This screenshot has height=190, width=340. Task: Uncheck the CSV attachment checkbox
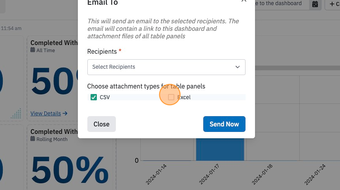94,97
